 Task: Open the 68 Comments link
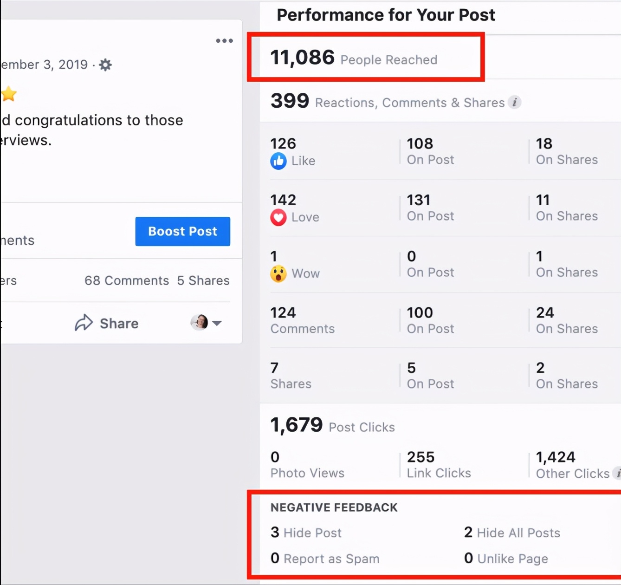tap(126, 280)
